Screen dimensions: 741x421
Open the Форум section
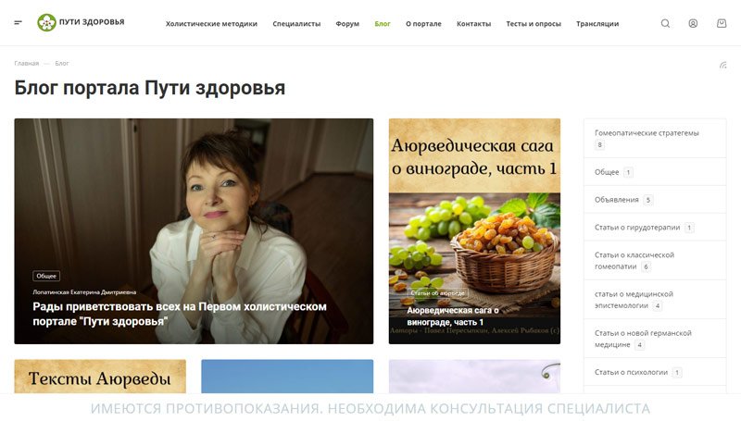click(x=347, y=24)
